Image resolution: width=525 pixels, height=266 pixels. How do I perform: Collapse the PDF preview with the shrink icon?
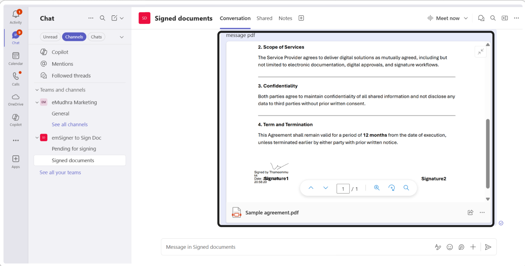pyautogui.click(x=481, y=52)
